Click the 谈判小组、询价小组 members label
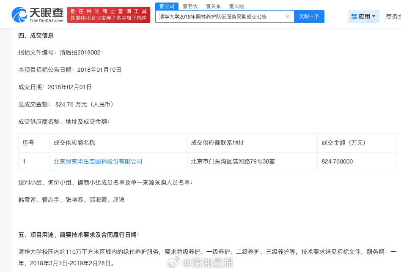The height and width of the screenshot is (272, 401). pyautogui.click(x=105, y=182)
